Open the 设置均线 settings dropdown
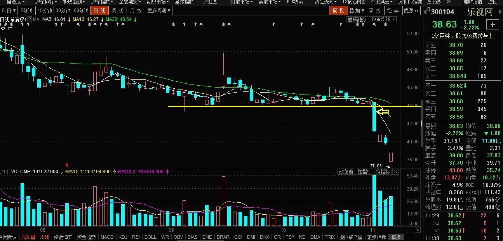The height and width of the screenshot is (241, 503). [x=383, y=19]
